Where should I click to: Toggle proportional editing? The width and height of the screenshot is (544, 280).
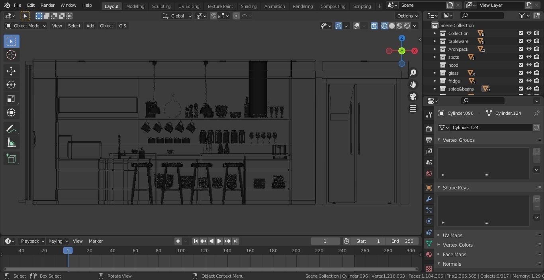tap(236, 16)
